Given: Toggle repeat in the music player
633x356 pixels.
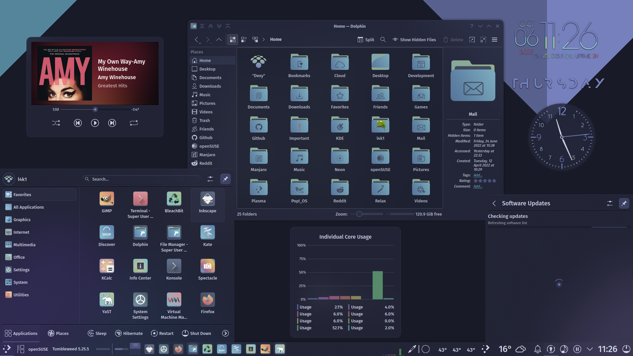Looking at the screenshot, I should (134, 123).
